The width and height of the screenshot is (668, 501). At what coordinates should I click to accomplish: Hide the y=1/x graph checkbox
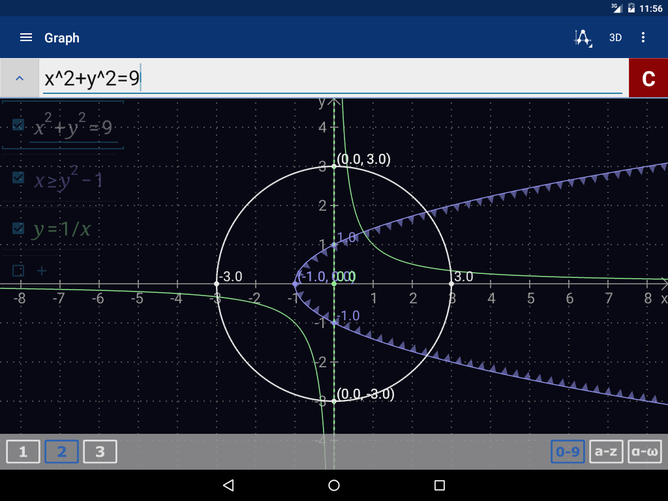[18, 228]
